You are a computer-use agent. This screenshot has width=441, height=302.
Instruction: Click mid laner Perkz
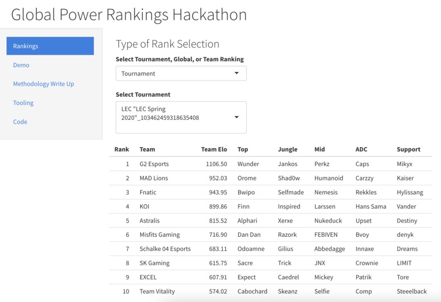point(322,164)
